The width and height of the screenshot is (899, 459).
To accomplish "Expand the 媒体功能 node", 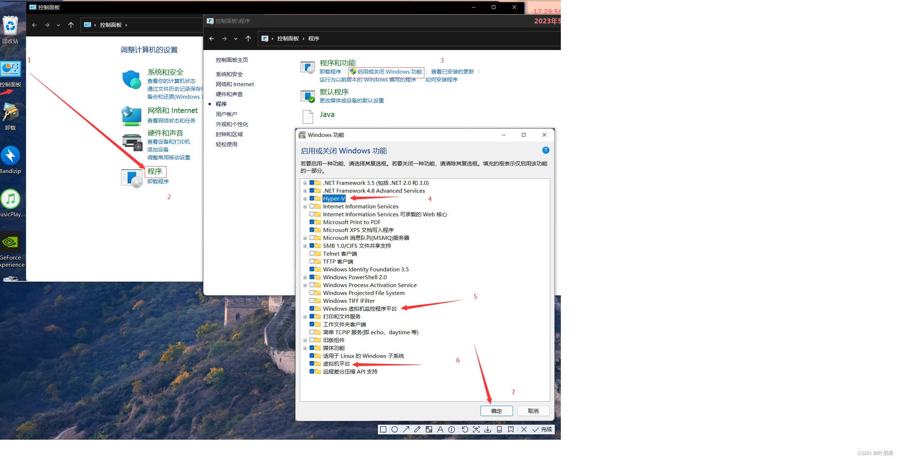I will click(305, 348).
